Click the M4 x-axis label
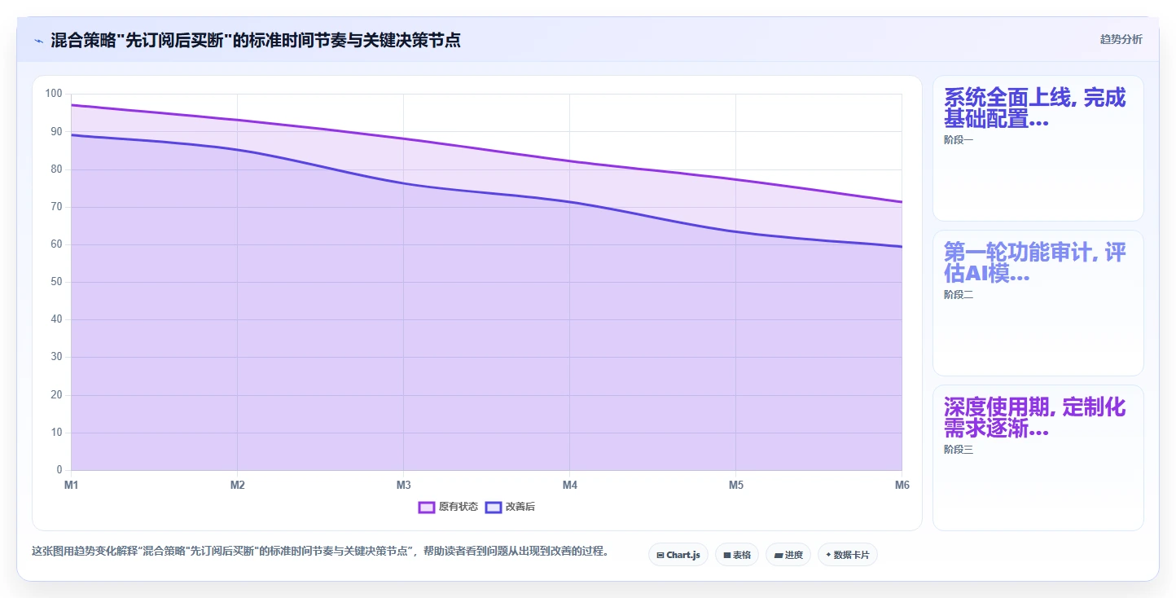This screenshot has width=1176, height=598. (570, 486)
